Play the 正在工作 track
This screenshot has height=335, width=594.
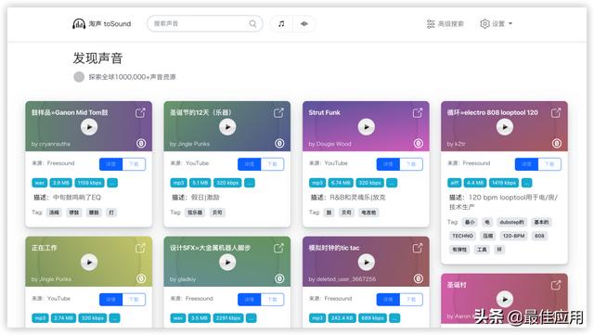[89, 263]
